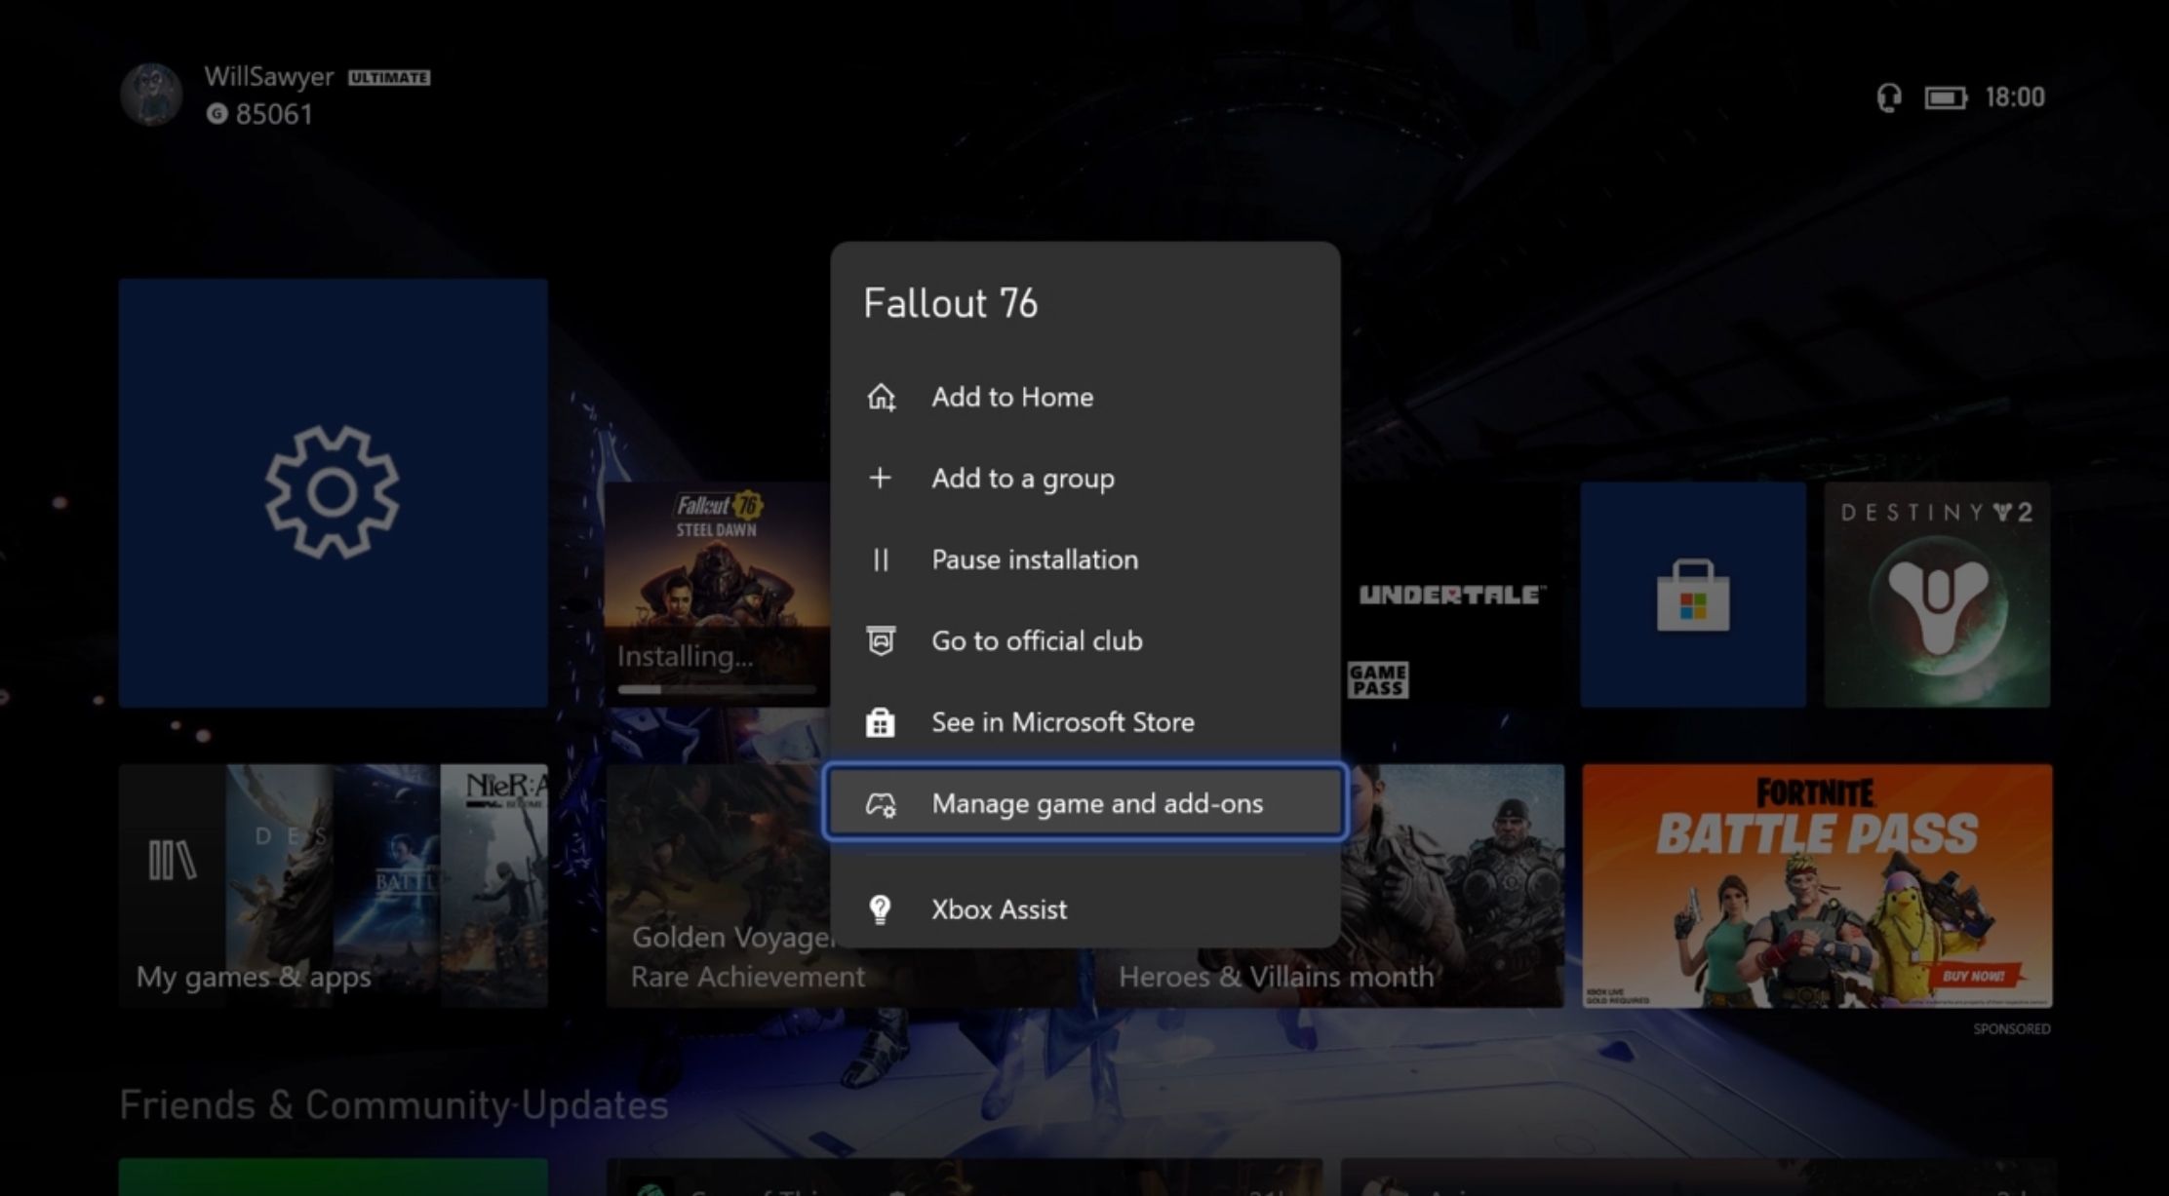Click the plus icon beside Add to a group
This screenshot has width=2169, height=1196.
coord(880,479)
